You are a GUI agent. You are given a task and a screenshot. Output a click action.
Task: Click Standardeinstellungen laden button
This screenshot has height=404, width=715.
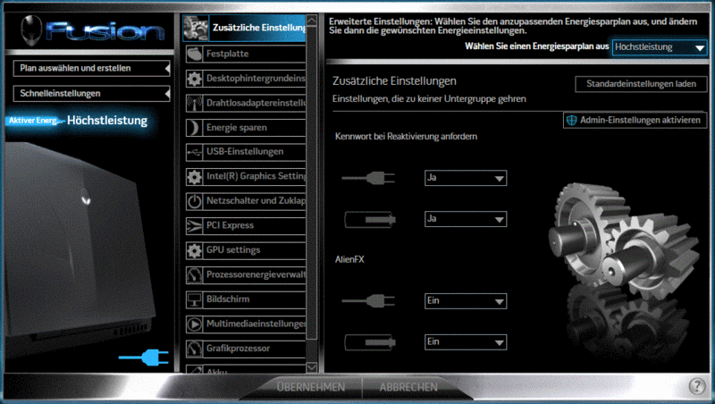coord(641,84)
